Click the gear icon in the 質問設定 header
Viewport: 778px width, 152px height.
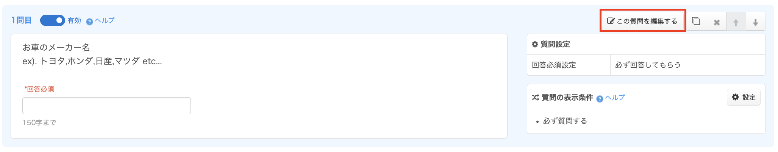(535, 44)
